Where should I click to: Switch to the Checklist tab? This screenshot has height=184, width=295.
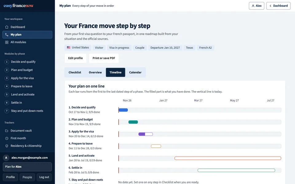point(75,72)
